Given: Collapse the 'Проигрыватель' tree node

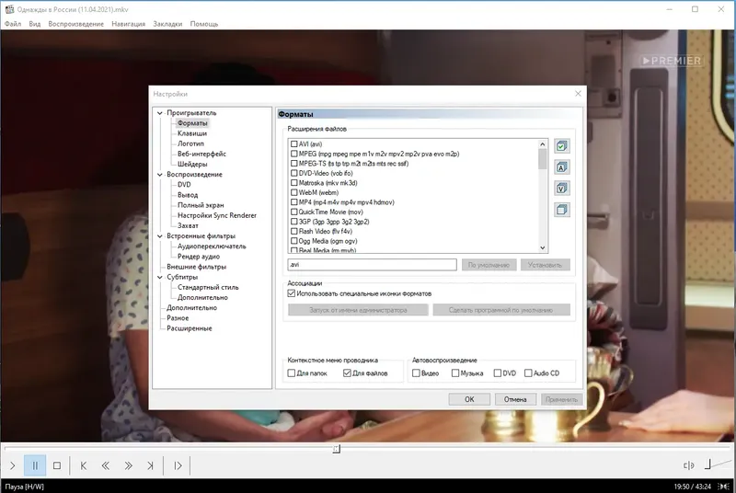Looking at the screenshot, I should [x=159, y=113].
